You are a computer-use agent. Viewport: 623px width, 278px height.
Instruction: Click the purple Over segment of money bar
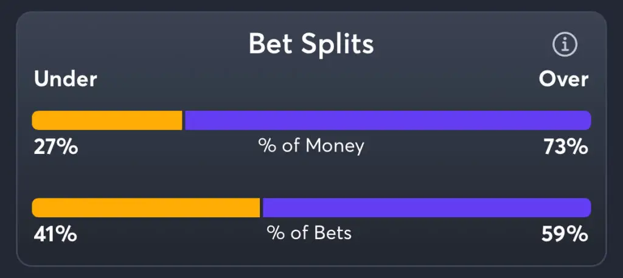(387, 120)
